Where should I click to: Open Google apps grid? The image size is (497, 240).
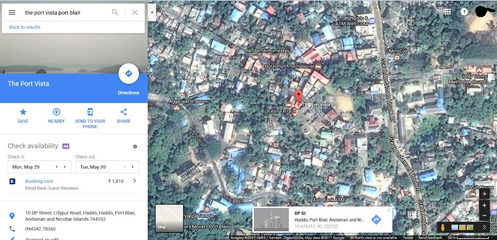click(447, 12)
